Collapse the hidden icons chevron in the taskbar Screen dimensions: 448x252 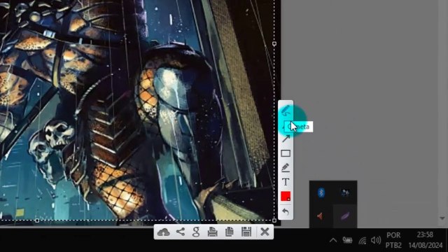coord(333,240)
